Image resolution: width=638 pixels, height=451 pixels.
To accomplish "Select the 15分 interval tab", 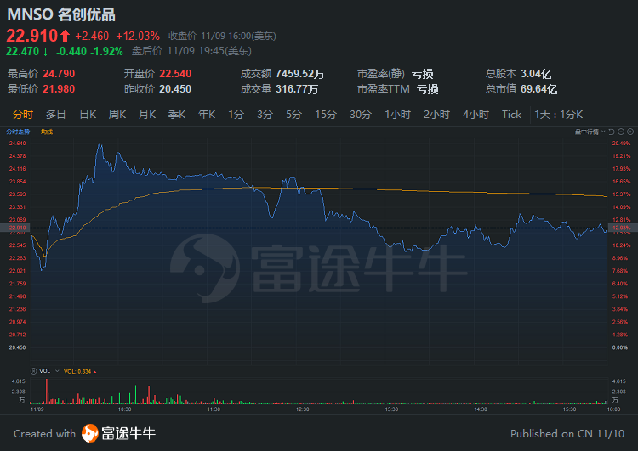I will click(x=326, y=115).
